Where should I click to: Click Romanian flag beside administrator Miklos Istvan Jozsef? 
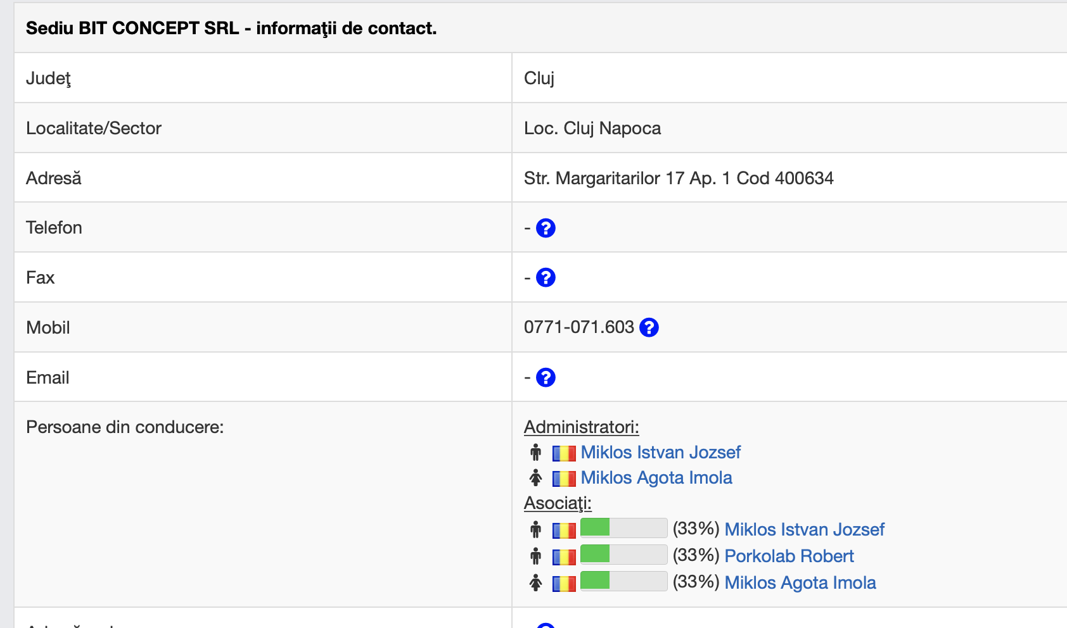pyautogui.click(x=564, y=453)
